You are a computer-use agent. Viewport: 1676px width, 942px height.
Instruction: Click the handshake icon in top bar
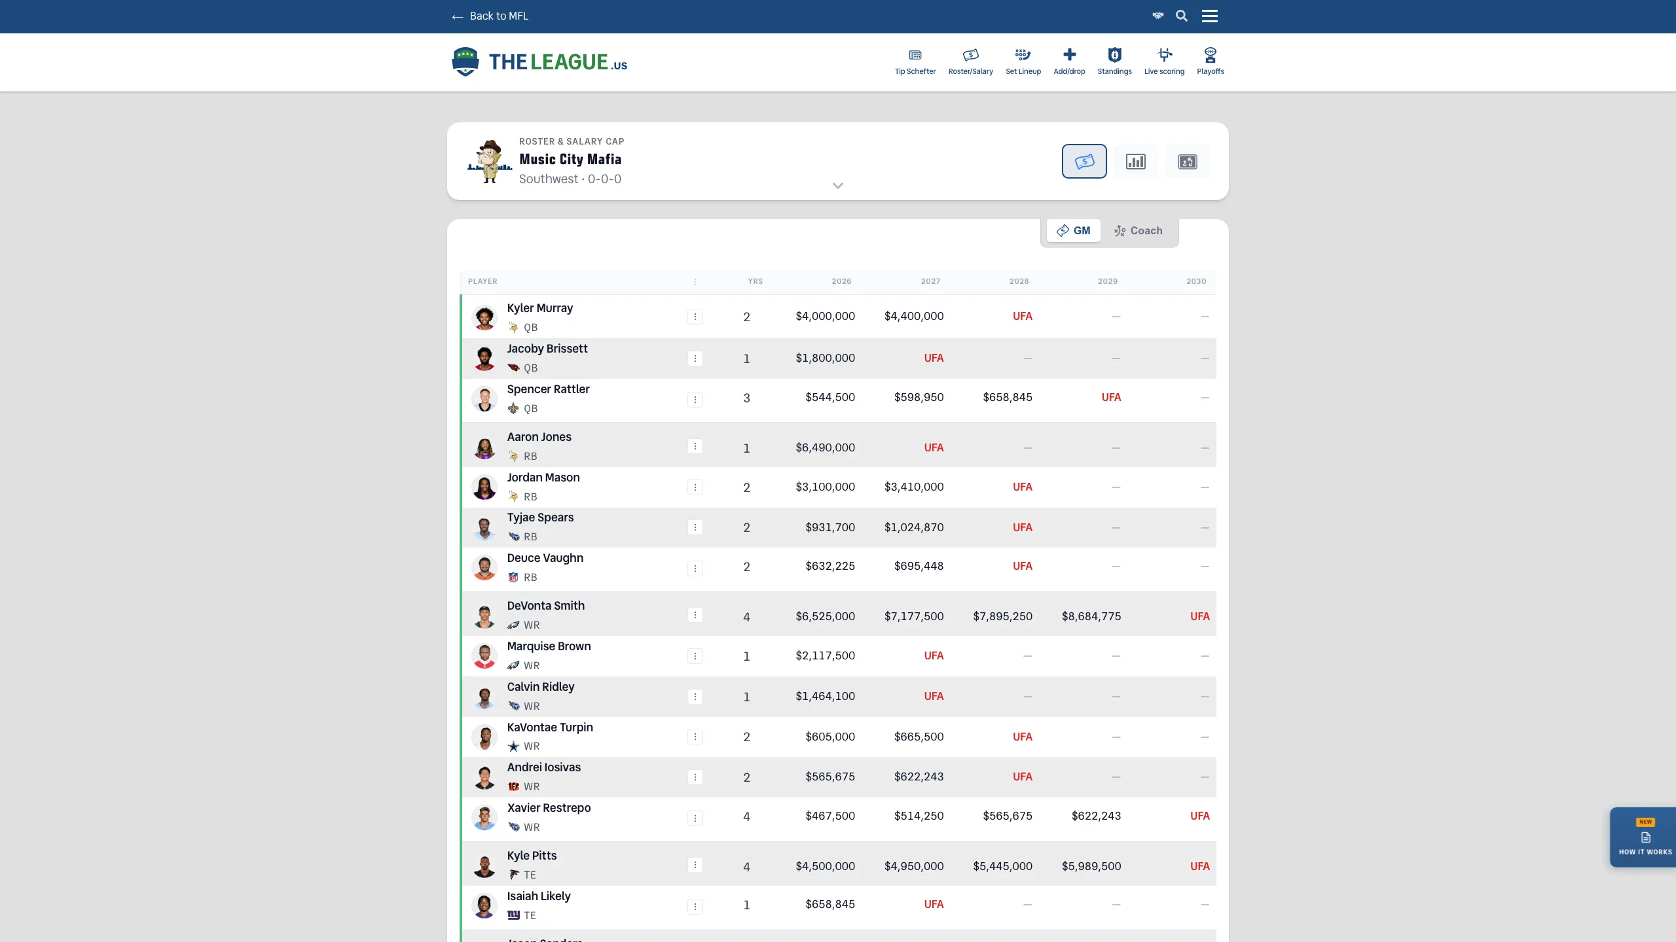pyautogui.click(x=1157, y=16)
